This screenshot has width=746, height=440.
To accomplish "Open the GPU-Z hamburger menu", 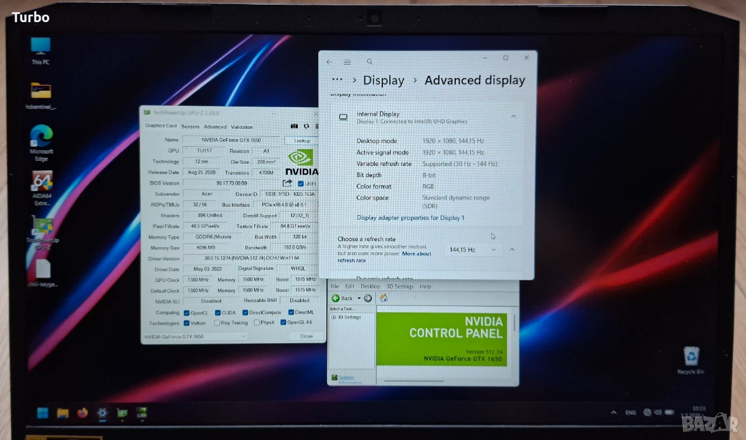I will (x=317, y=126).
